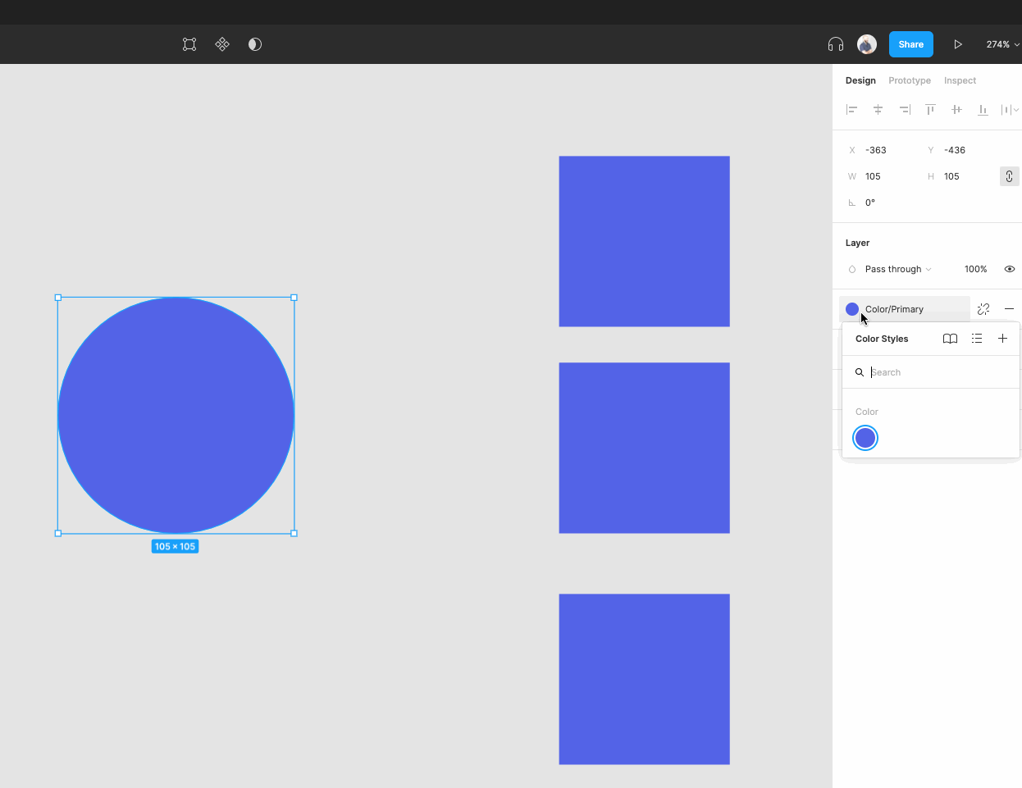The height and width of the screenshot is (788, 1022).
Task: Click Align horizontal centers icon
Action: pyautogui.click(x=878, y=109)
